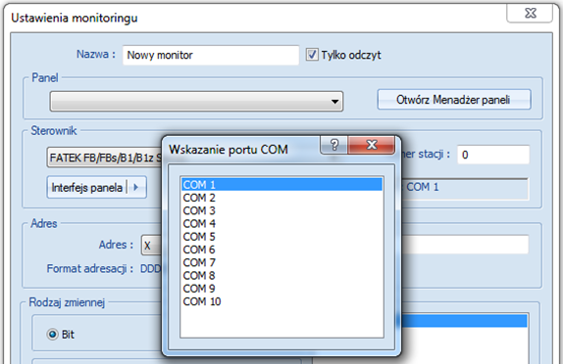Select COM 2 in the port list
The width and height of the screenshot is (563, 364).
pyautogui.click(x=281, y=198)
